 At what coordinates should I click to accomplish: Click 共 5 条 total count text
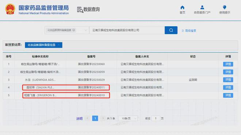(111, 119)
